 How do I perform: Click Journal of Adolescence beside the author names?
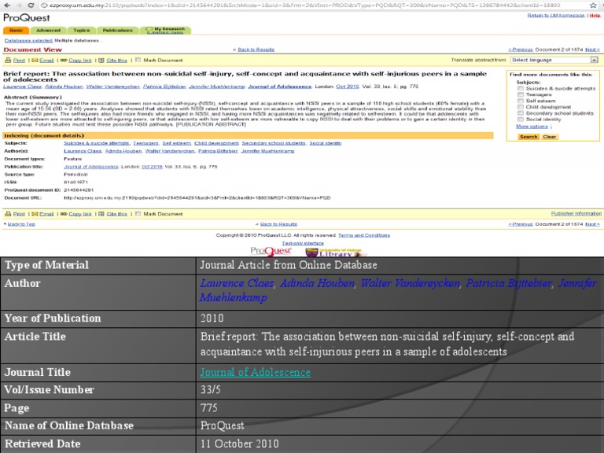coord(280,87)
